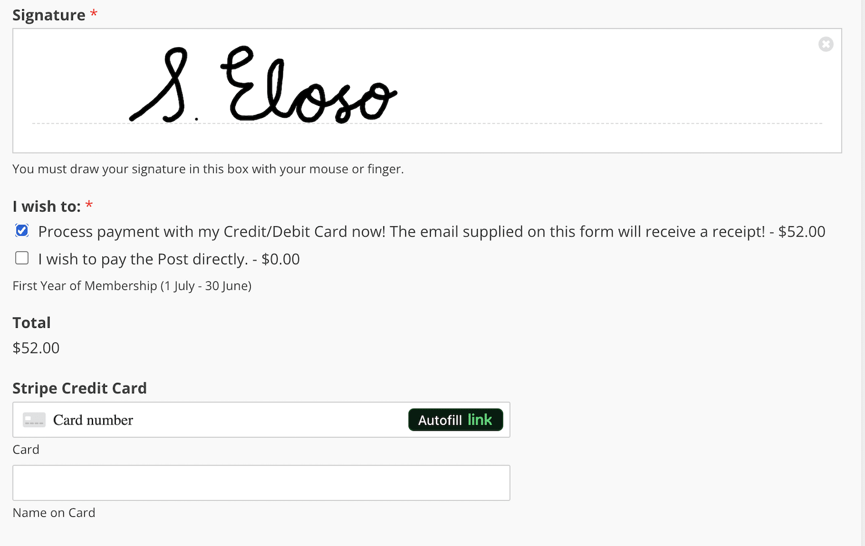Click the Signature field label
Viewport: 865px width, 546px height.
pos(49,15)
